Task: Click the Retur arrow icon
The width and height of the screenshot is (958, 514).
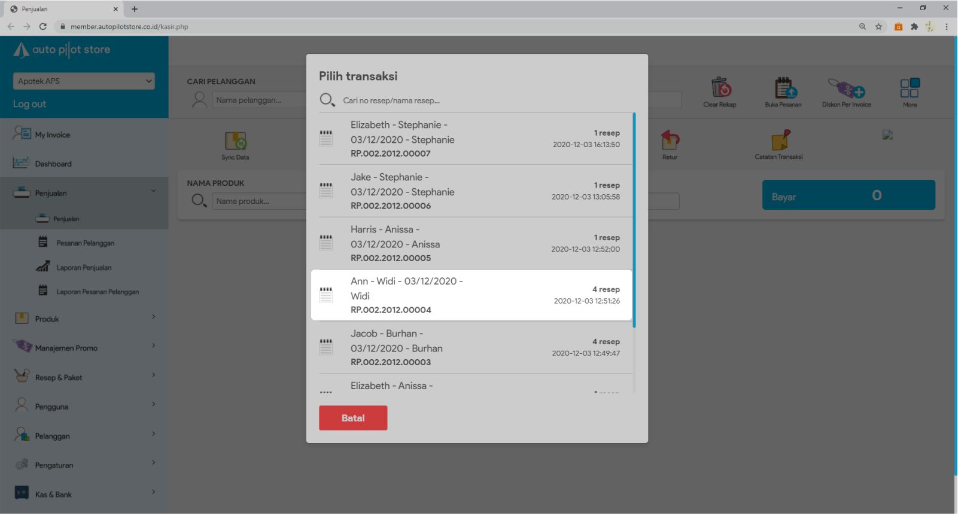Action: coord(670,141)
